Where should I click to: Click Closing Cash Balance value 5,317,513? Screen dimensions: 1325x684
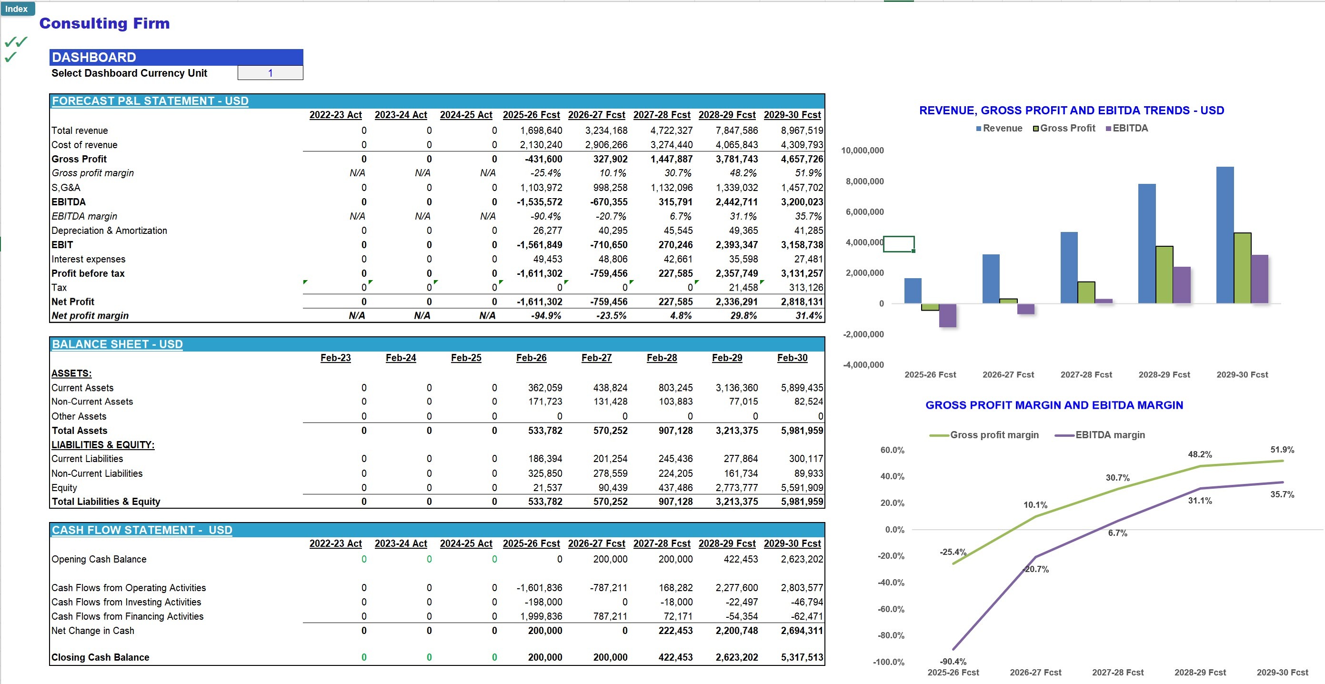coord(802,657)
